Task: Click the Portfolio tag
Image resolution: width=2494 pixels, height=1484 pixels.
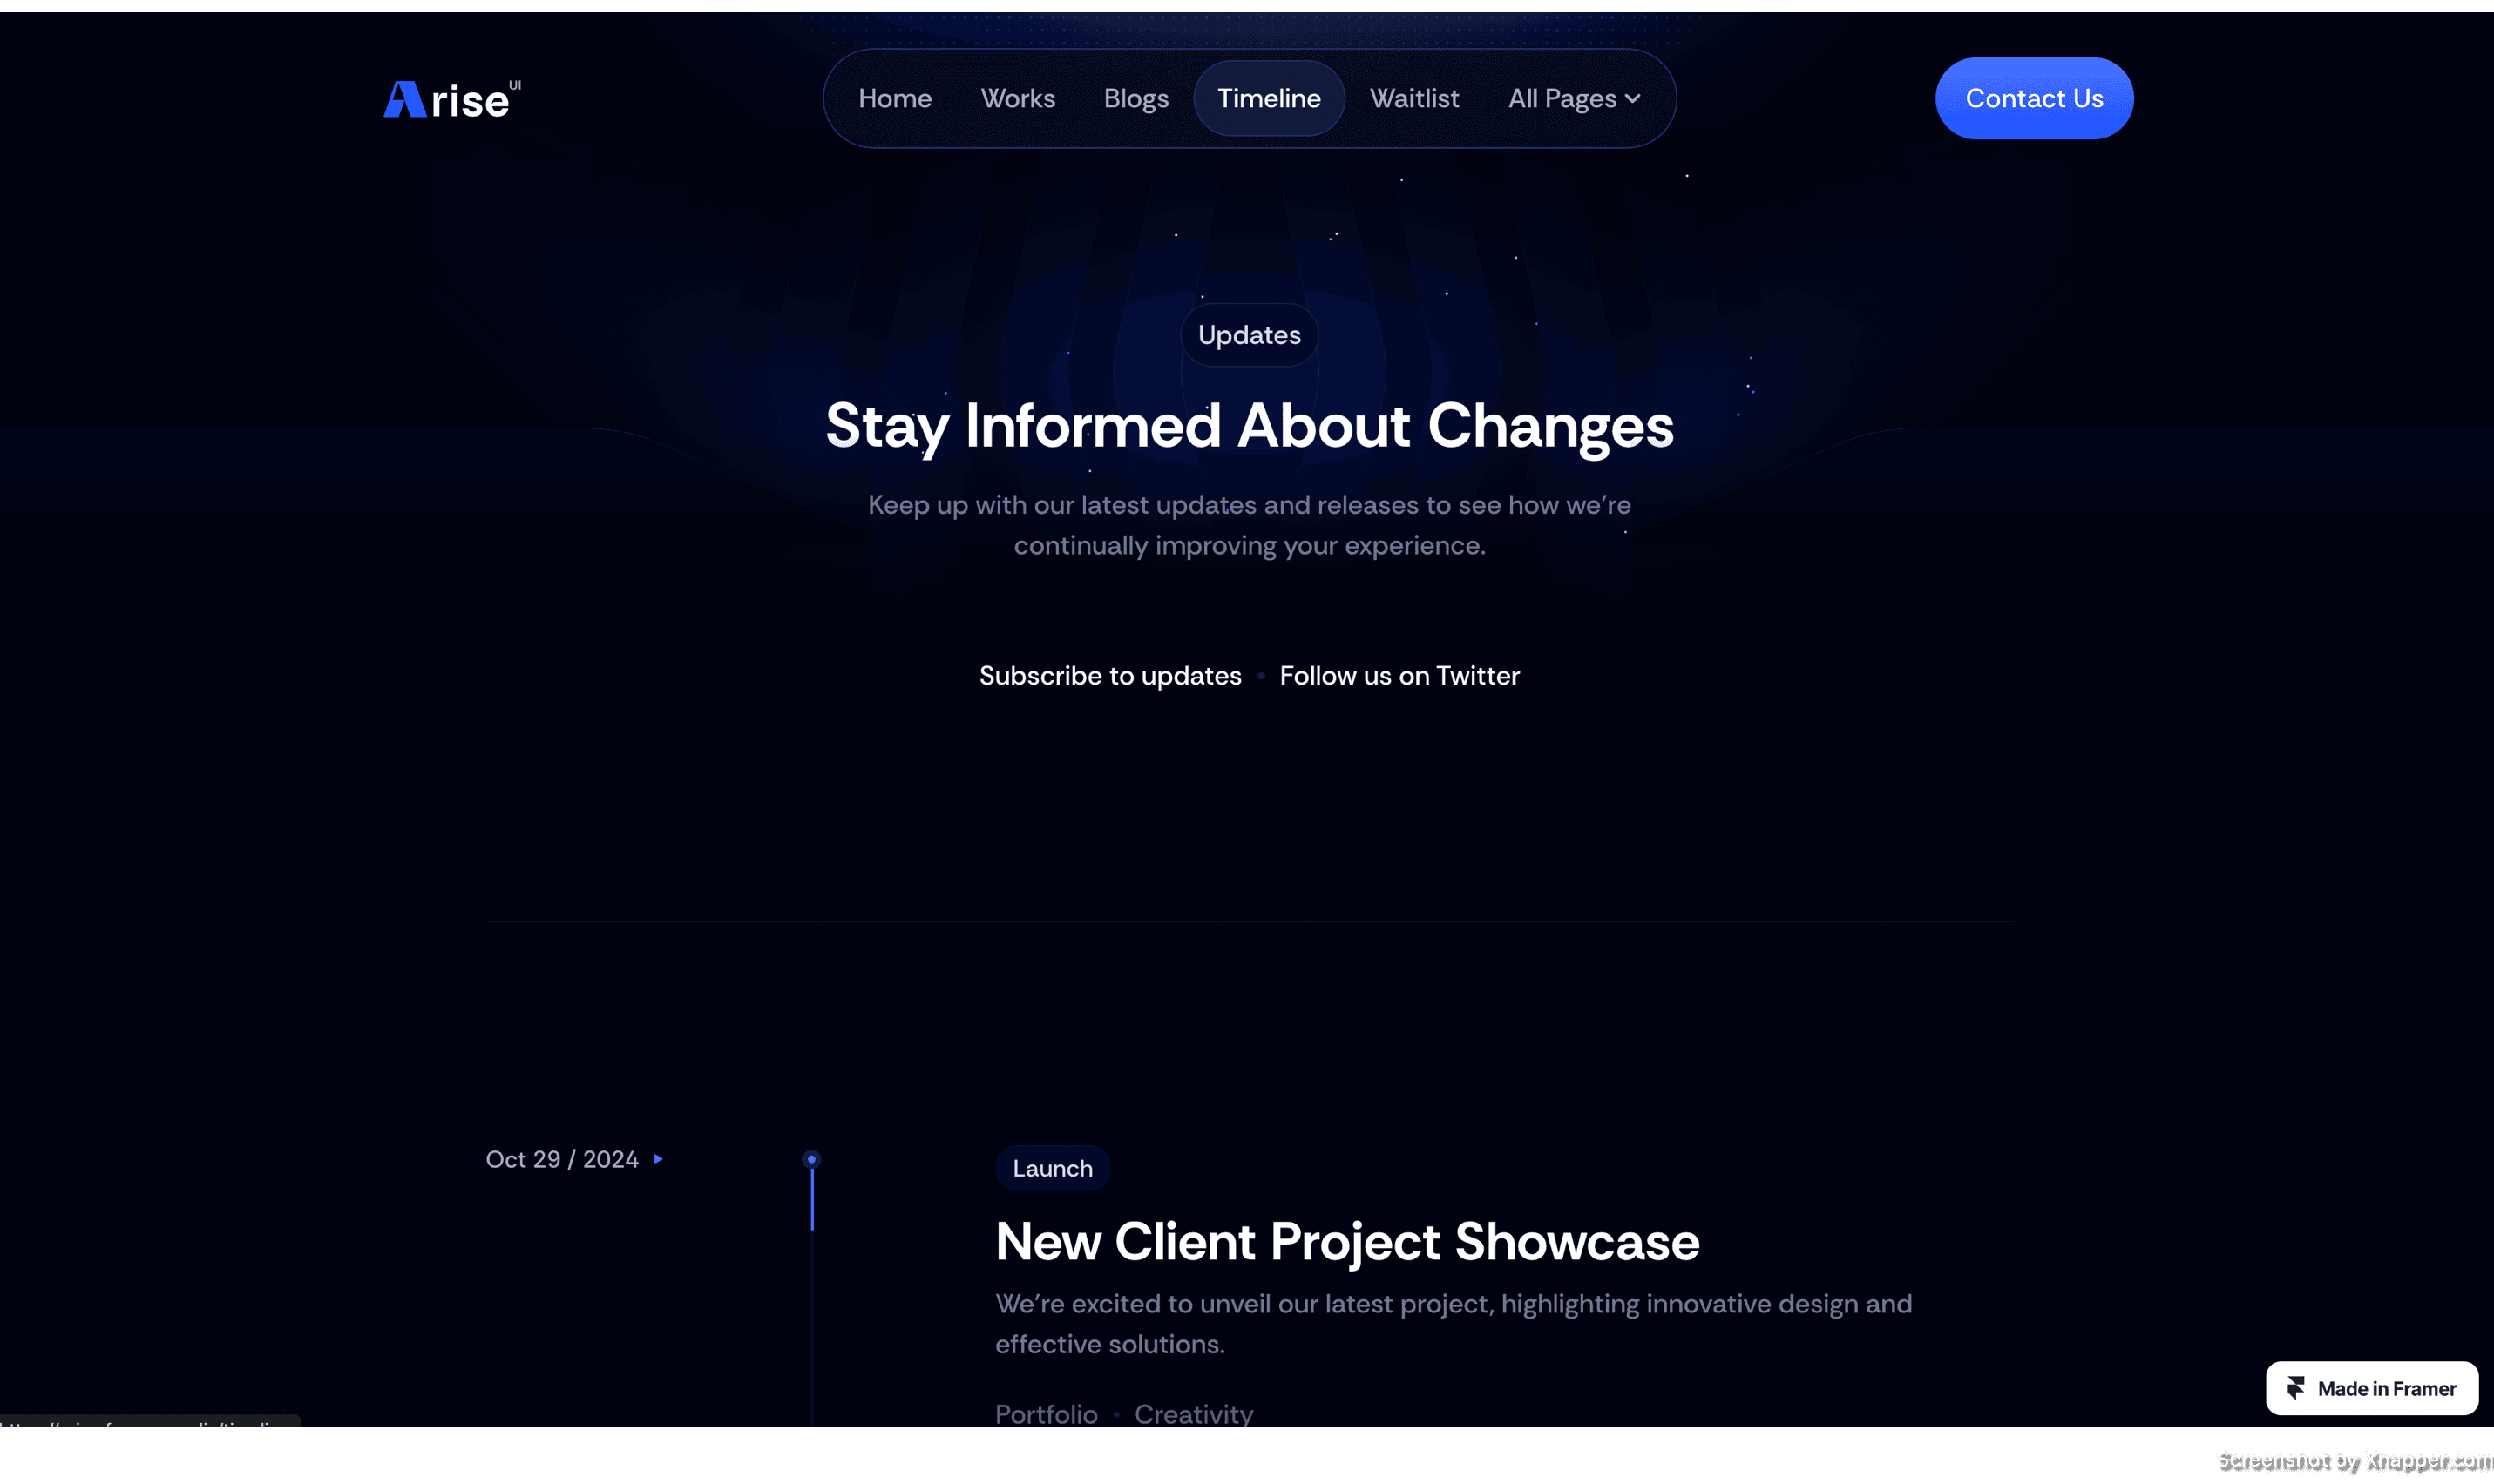Action: 1046,1413
